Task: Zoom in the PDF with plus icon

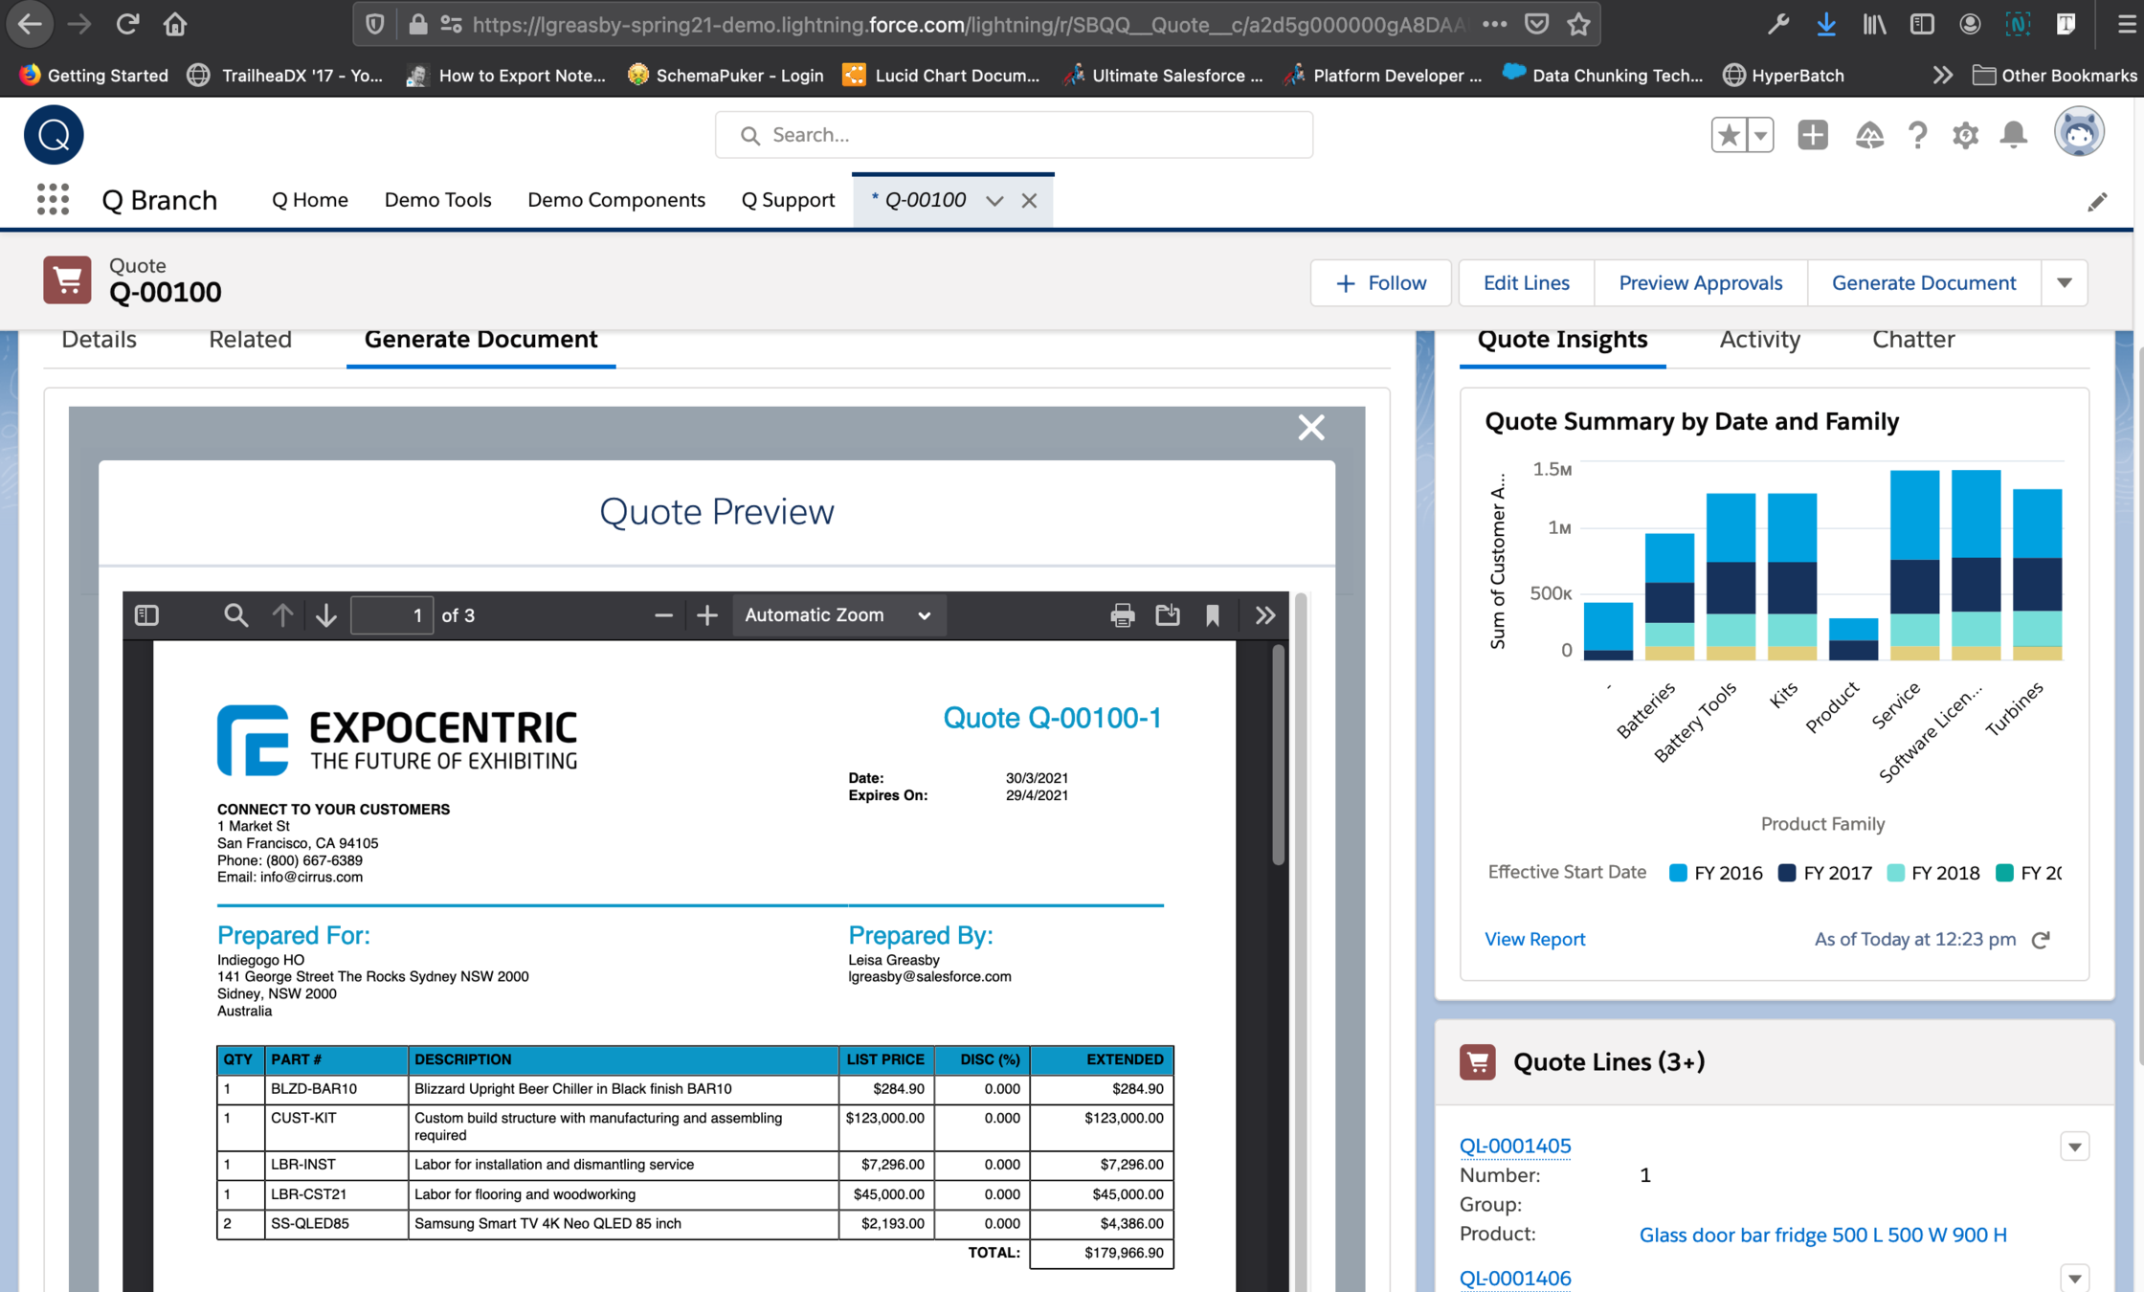Action: coord(706,614)
